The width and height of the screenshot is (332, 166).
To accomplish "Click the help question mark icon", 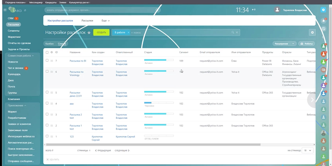I will (323, 10).
